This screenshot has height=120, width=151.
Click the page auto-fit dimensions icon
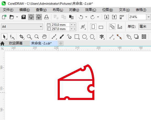tap(83, 27)
